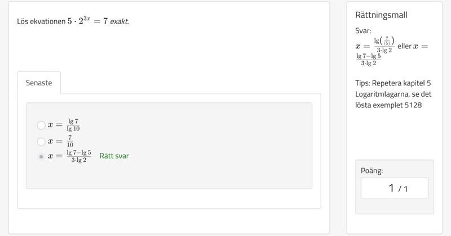Click the Poäng: label
Image resolution: width=451 pixels, height=236 pixels.
[372, 170]
